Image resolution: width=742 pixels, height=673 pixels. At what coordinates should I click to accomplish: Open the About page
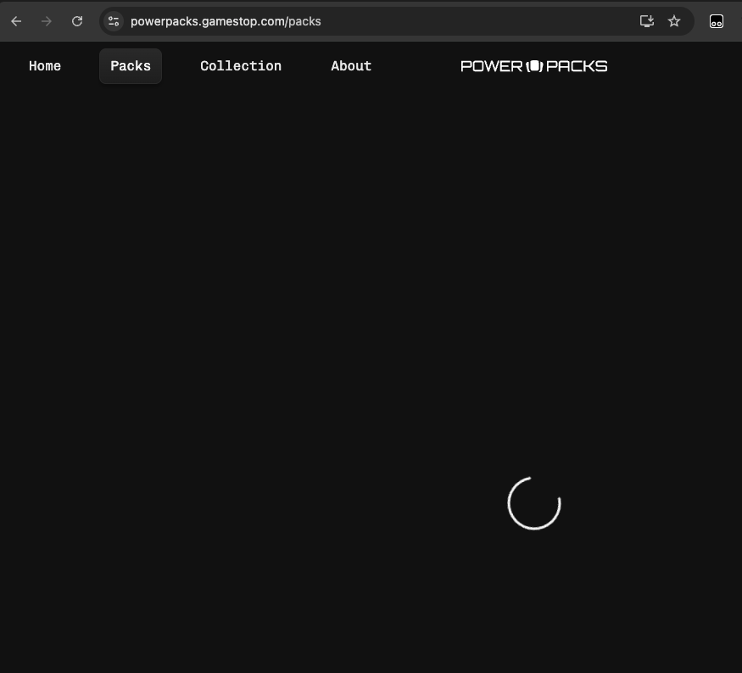point(351,66)
